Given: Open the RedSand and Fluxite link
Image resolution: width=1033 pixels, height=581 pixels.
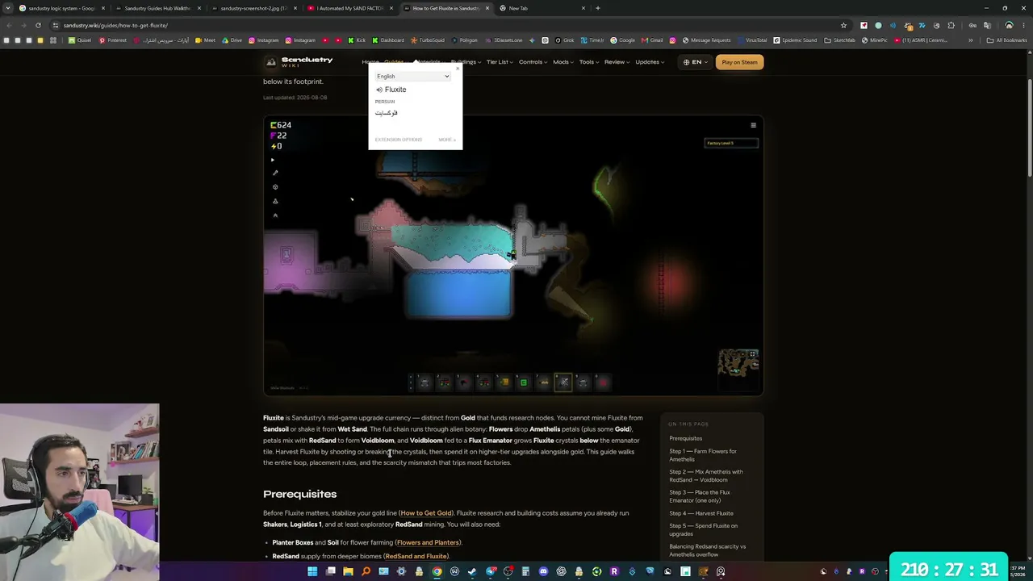Looking at the screenshot, I should pos(416,557).
